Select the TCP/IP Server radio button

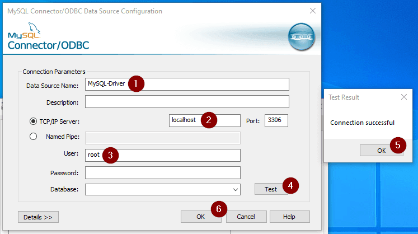click(33, 120)
